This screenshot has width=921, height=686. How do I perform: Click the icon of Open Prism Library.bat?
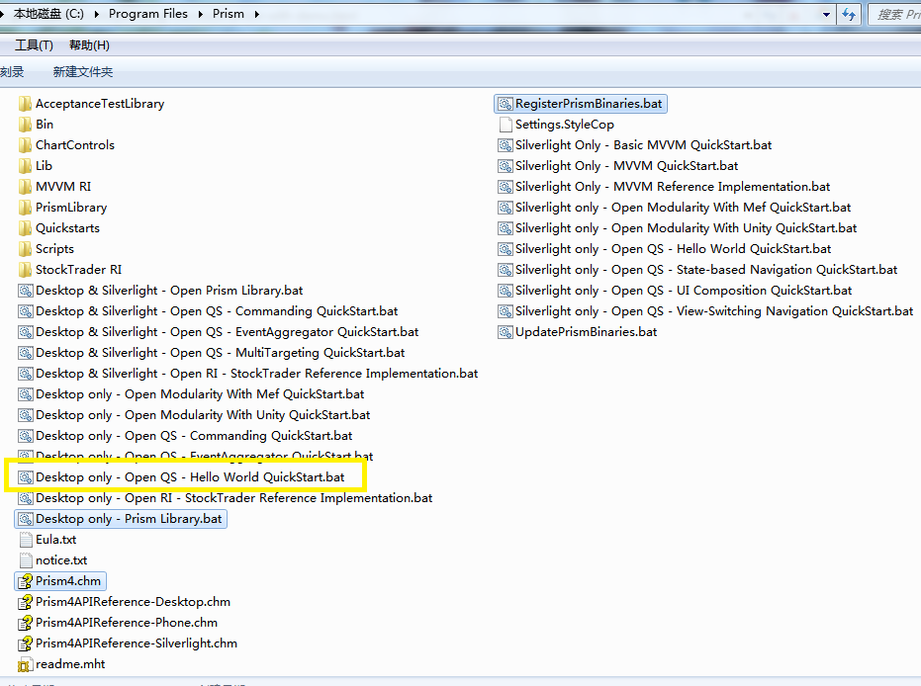coord(26,291)
